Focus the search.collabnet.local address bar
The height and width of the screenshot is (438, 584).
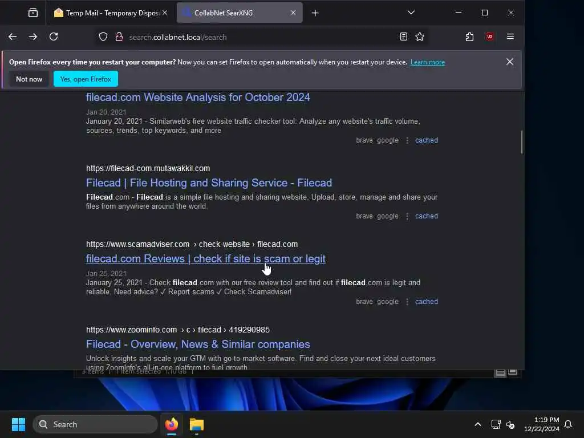[x=261, y=37]
